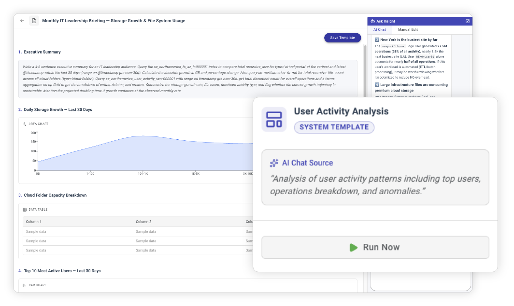Click the document vertical scrollbar
514x306 pixels.
point(365,70)
